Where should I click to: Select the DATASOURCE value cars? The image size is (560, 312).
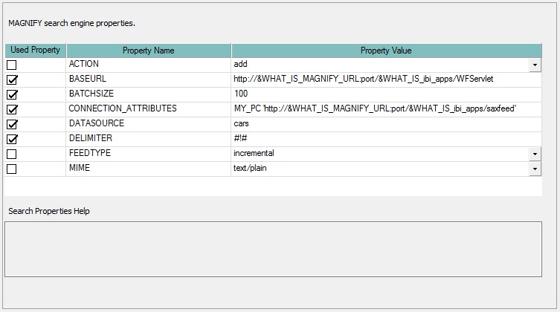point(242,123)
